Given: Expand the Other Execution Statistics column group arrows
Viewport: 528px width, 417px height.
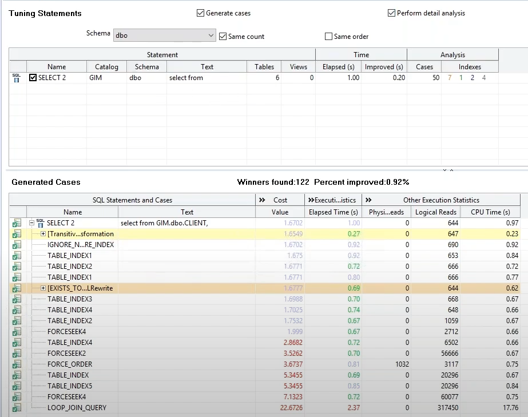Looking at the screenshot, I should (x=369, y=200).
